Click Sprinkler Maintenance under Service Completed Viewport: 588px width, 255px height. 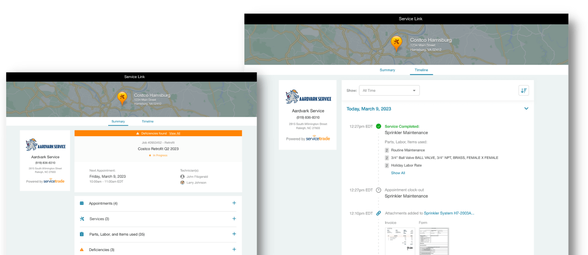tap(406, 133)
